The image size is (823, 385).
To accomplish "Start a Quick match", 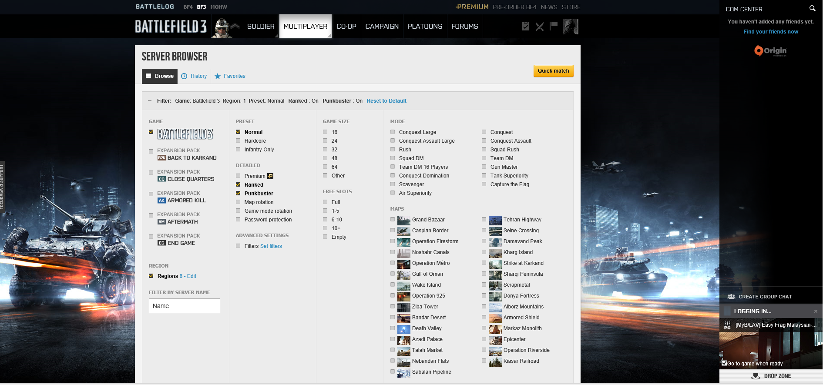I will pyautogui.click(x=554, y=71).
